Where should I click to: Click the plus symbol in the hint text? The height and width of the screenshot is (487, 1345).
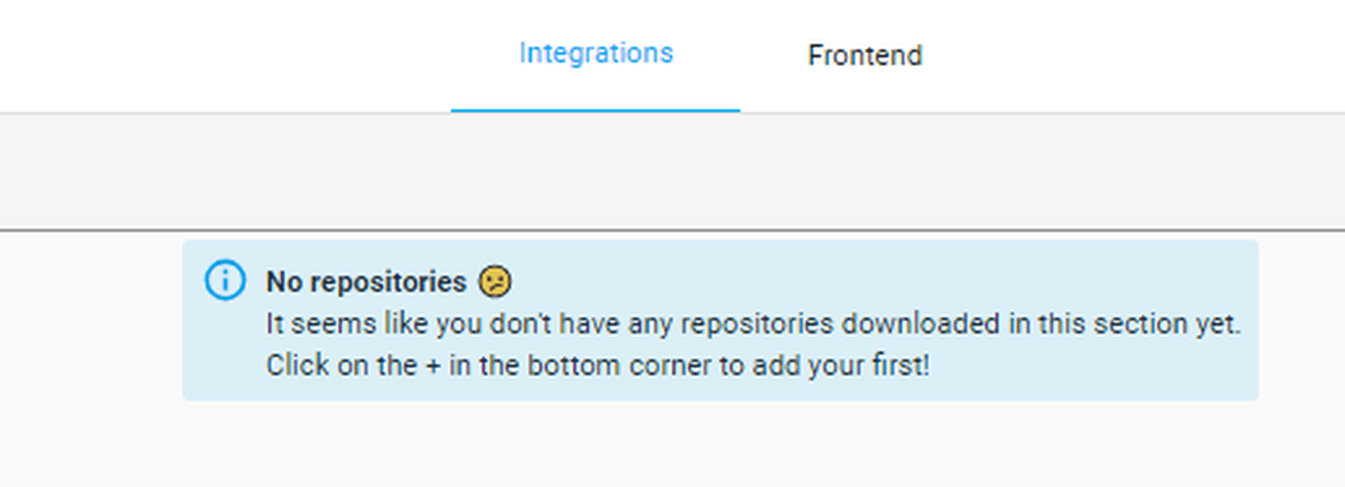[x=433, y=366]
